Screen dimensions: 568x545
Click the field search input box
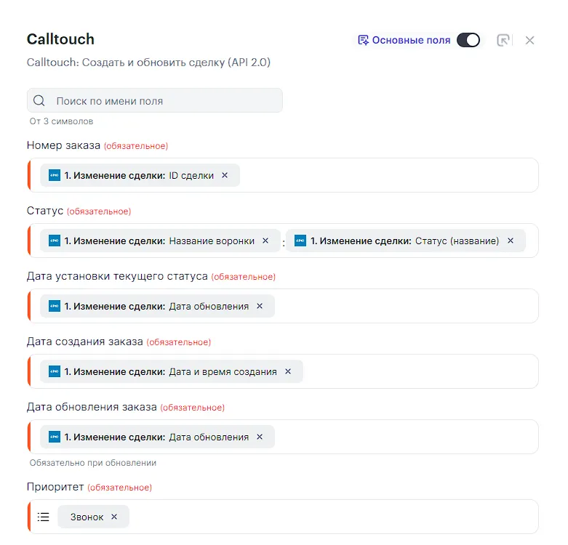[x=164, y=101]
